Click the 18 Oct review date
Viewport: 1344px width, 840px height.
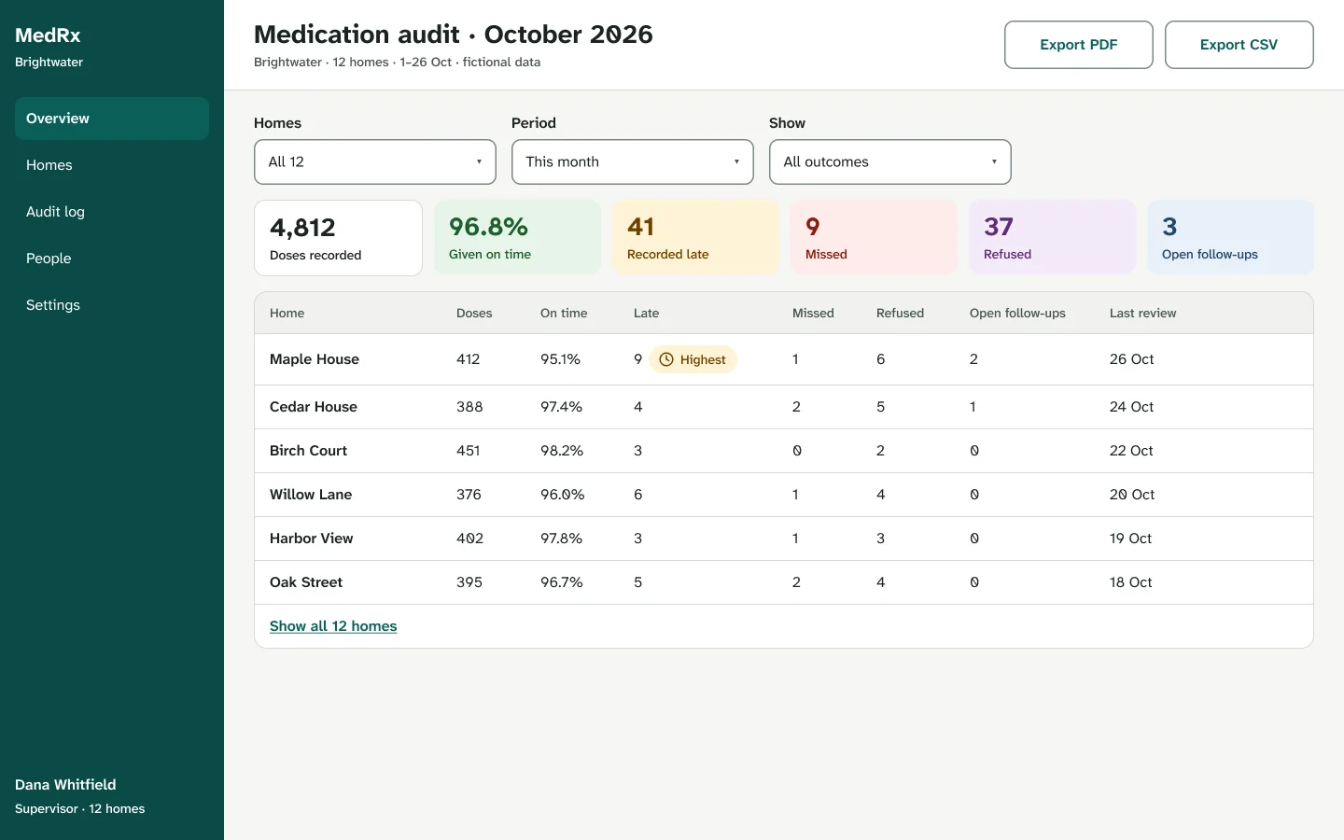click(1131, 582)
